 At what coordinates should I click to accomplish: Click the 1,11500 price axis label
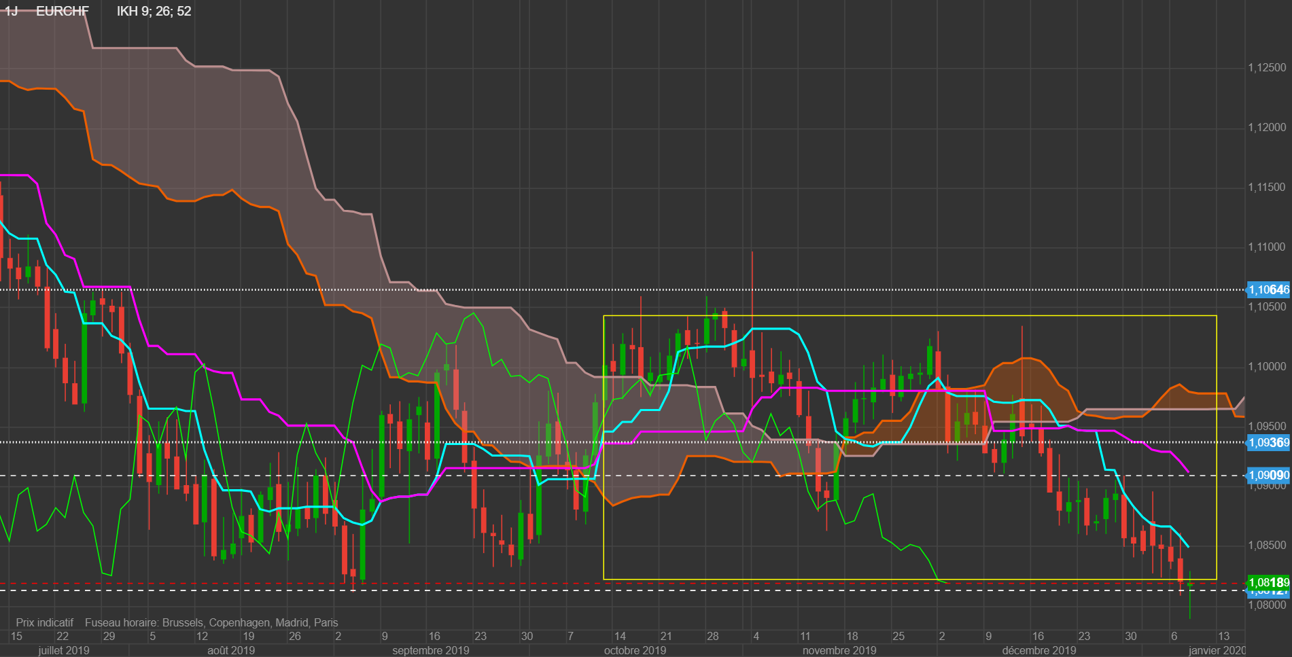point(1267,188)
